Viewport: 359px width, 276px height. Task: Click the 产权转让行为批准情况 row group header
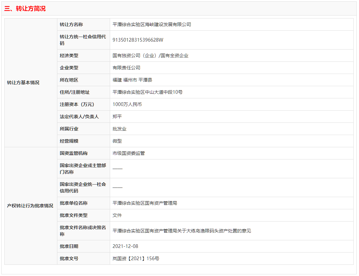30,206
